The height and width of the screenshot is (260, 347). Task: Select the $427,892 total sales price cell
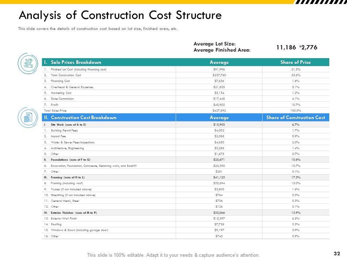click(219, 110)
